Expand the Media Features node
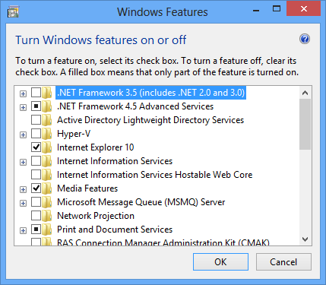This screenshot has height=285, width=326. coord(23,189)
